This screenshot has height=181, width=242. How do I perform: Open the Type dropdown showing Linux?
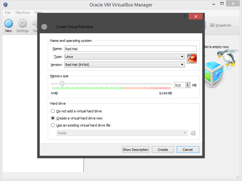(x=125, y=57)
